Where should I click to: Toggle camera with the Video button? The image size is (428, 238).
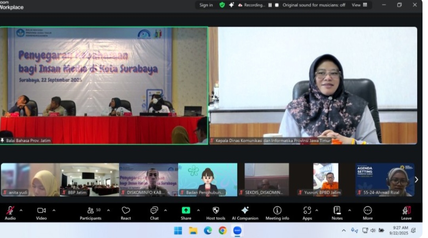pyautogui.click(x=41, y=213)
